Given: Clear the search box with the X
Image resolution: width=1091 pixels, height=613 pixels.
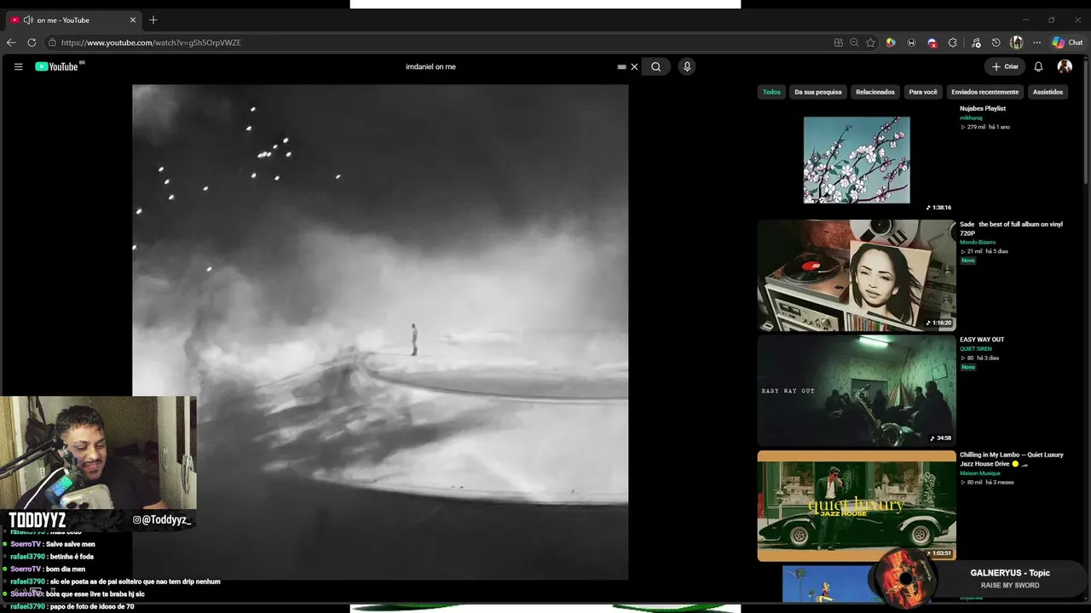Looking at the screenshot, I should (634, 66).
